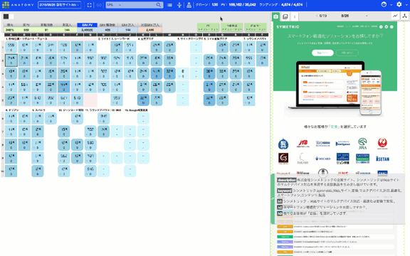Open the line chart trend icon
The height and width of the screenshot is (256, 410).
pyautogui.click(x=395, y=16)
